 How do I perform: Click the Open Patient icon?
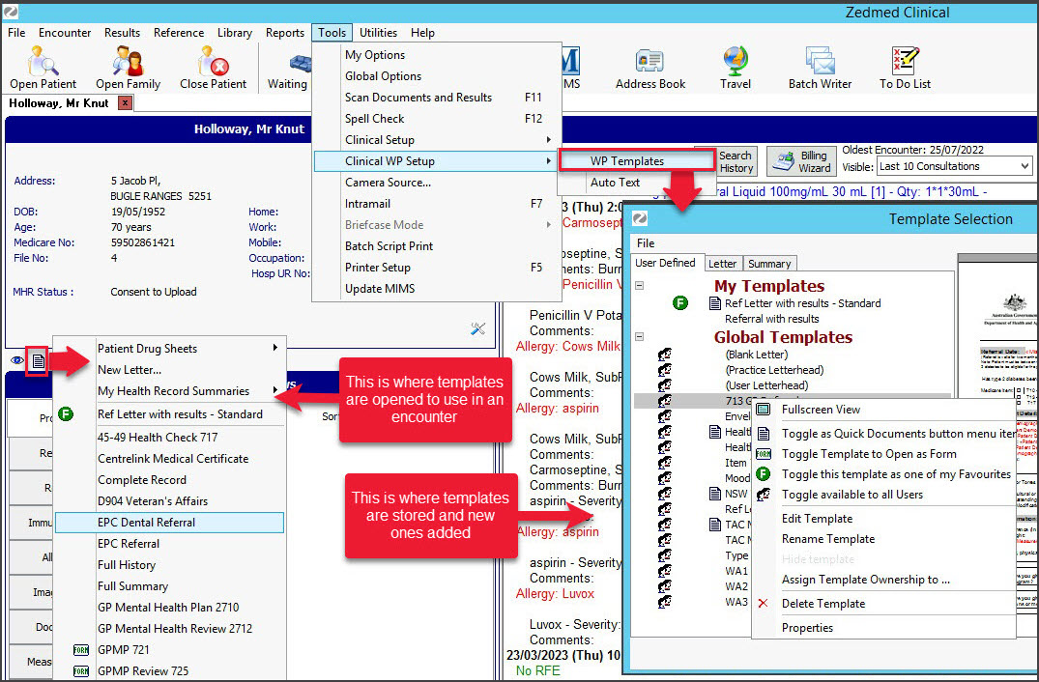(x=41, y=66)
